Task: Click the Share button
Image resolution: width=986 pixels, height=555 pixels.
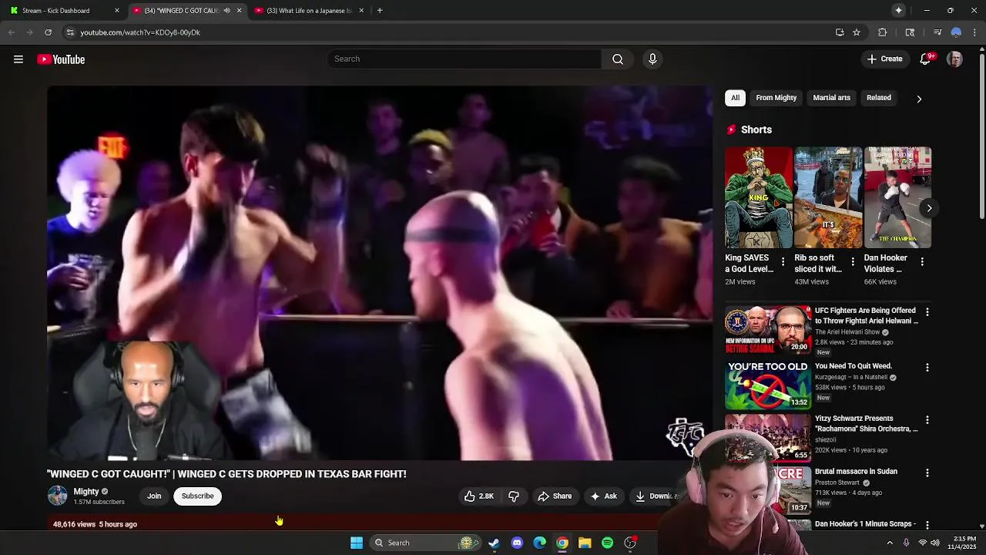Action: [x=555, y=496]
